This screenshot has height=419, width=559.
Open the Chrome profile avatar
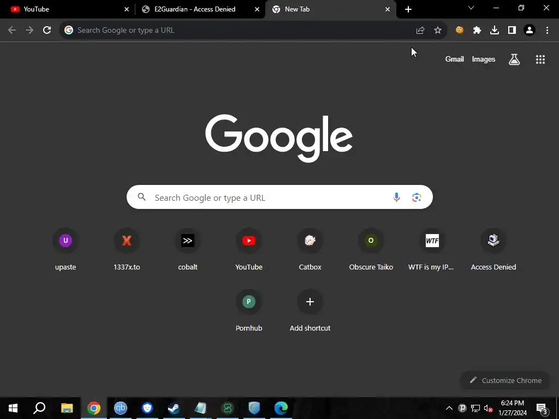click(x=530, y=31)
